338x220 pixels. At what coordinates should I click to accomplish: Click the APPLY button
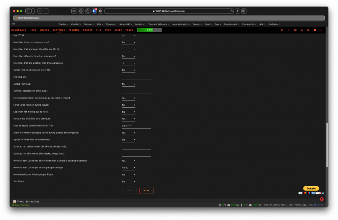(x=129, y=191)
